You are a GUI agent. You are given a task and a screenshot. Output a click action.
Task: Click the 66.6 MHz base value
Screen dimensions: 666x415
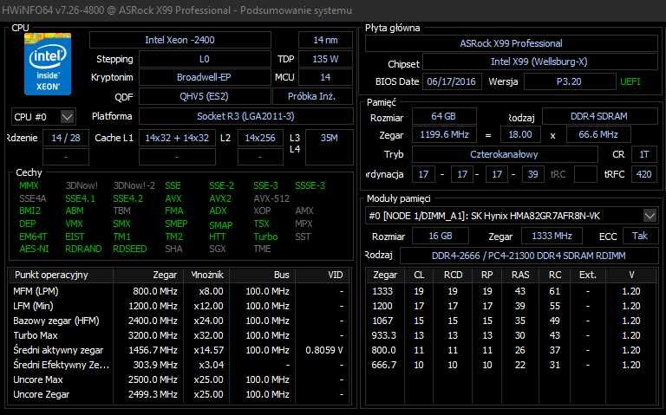[598, 134]
